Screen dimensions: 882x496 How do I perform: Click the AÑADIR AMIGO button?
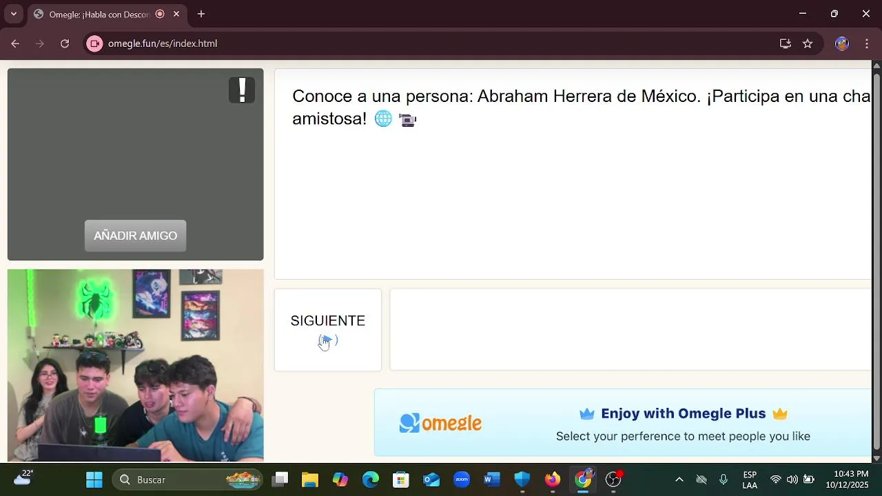point(135,236)
